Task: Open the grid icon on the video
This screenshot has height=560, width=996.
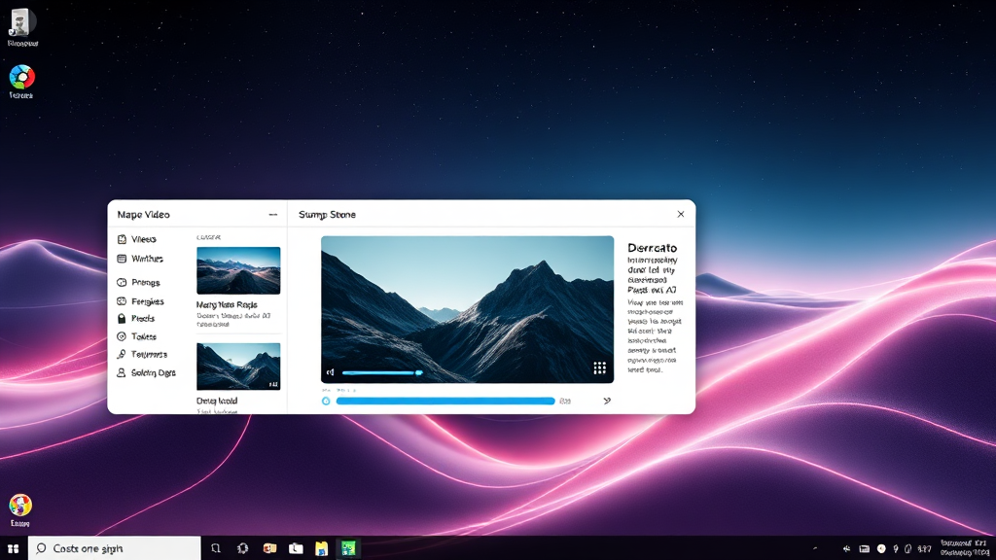Action: click(599, 368)
